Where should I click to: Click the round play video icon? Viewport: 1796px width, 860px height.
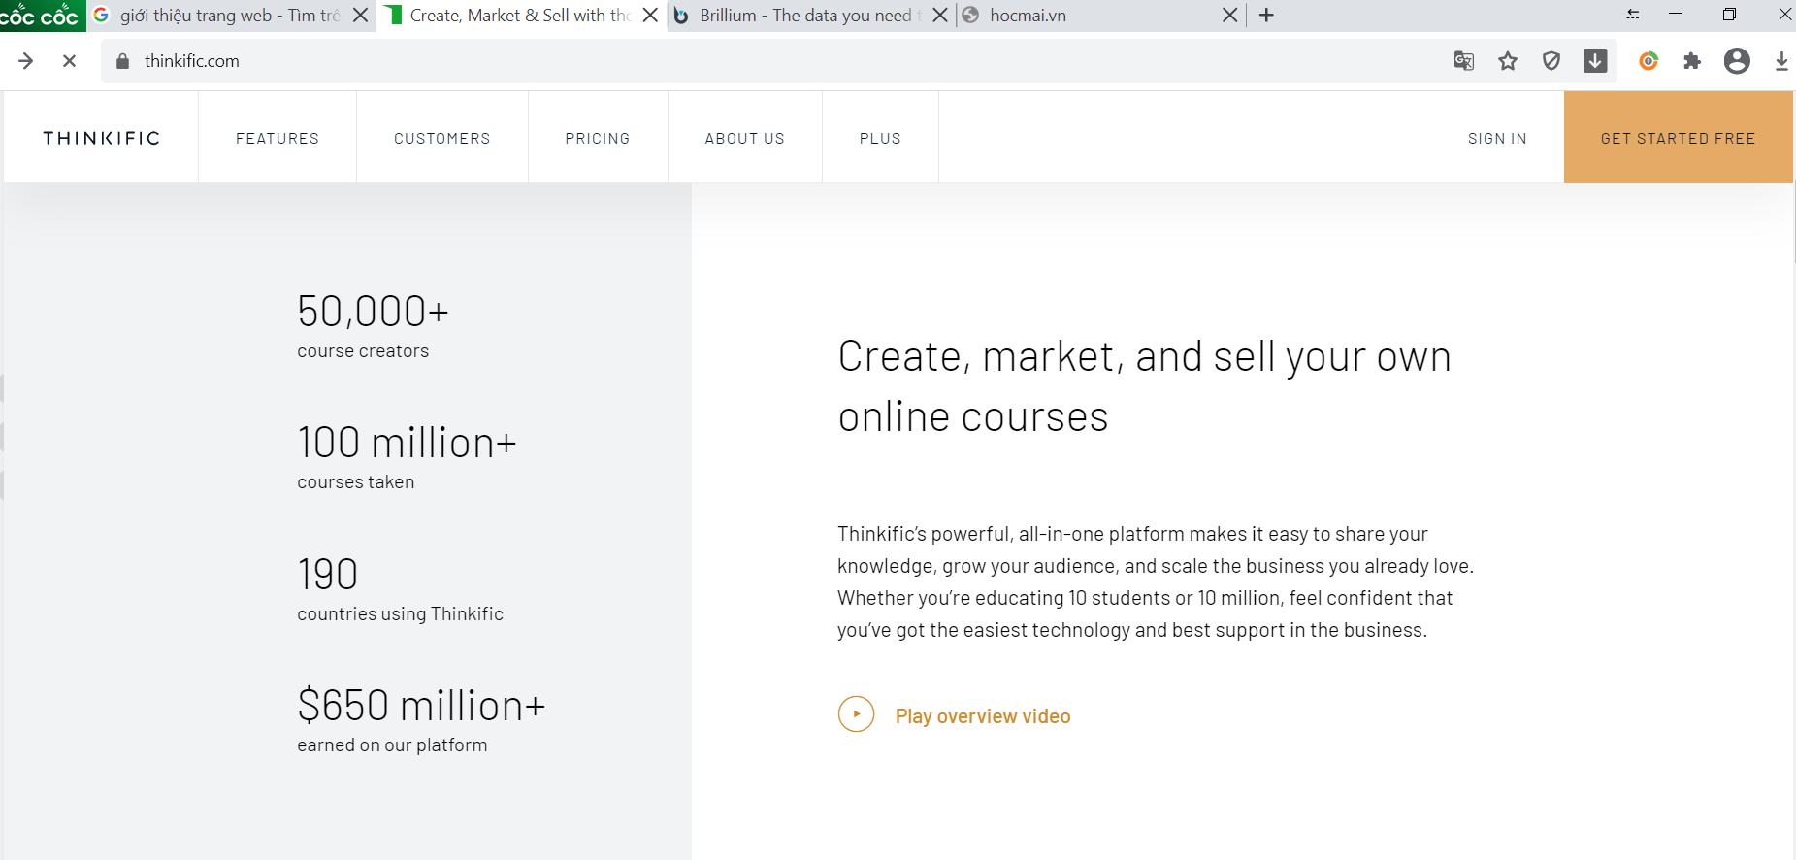coord(856,714)
